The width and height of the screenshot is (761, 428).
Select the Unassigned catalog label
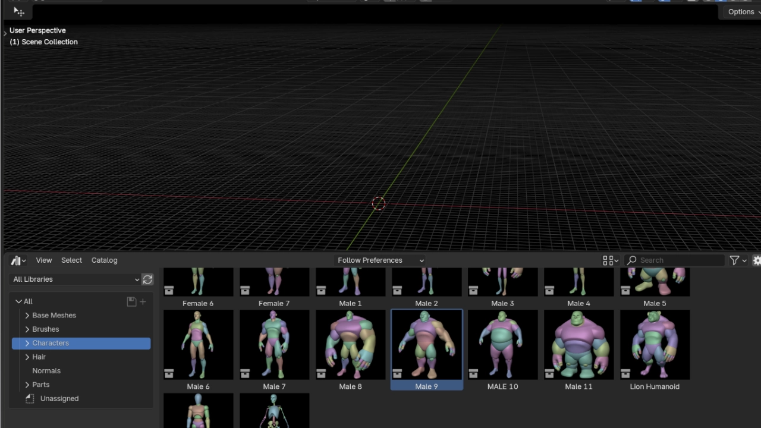tap(59, 399)
